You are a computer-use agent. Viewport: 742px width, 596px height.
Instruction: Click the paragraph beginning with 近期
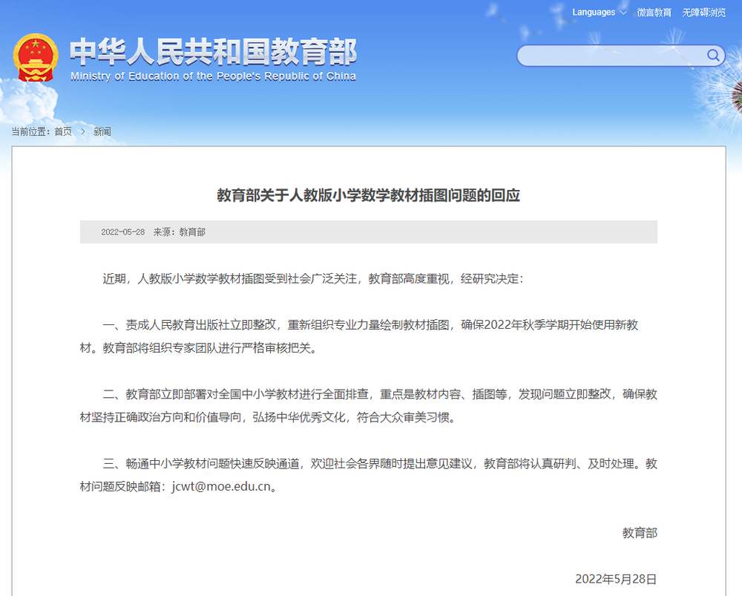pos(312,279)
